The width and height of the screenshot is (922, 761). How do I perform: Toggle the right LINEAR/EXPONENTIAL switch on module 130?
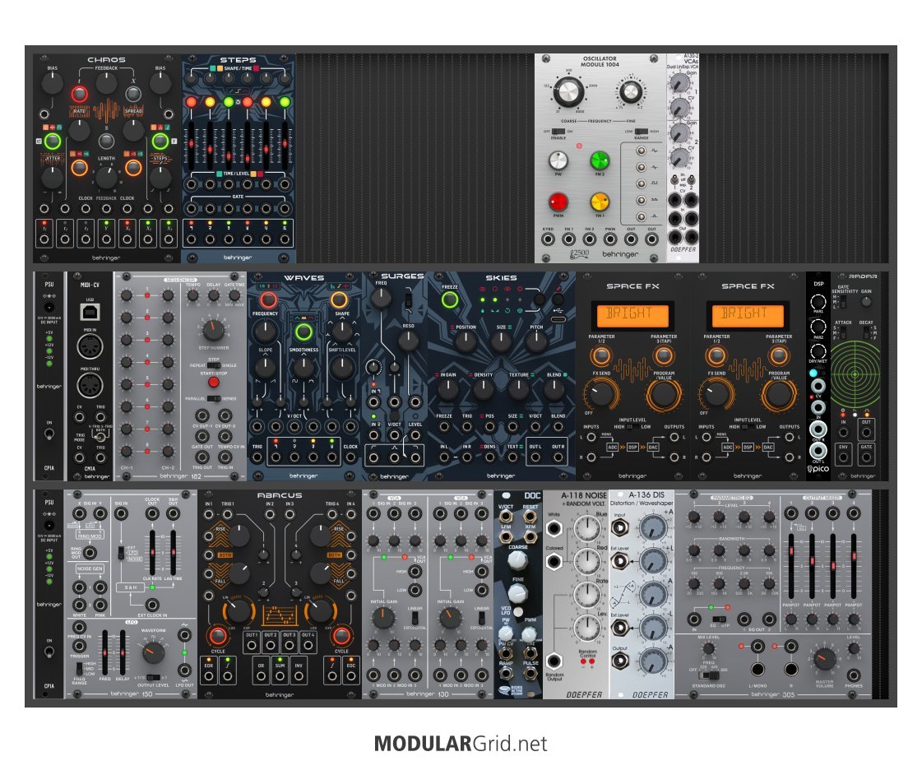pos(482,618)
